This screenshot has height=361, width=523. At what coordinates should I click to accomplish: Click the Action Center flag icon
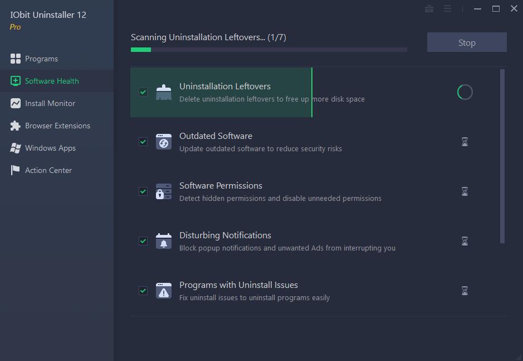pyautogui.click(x=16, y=170)
